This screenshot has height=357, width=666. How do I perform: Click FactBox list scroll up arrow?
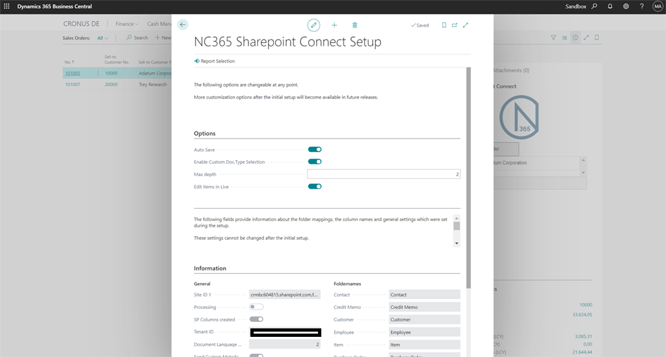(583, 160)
